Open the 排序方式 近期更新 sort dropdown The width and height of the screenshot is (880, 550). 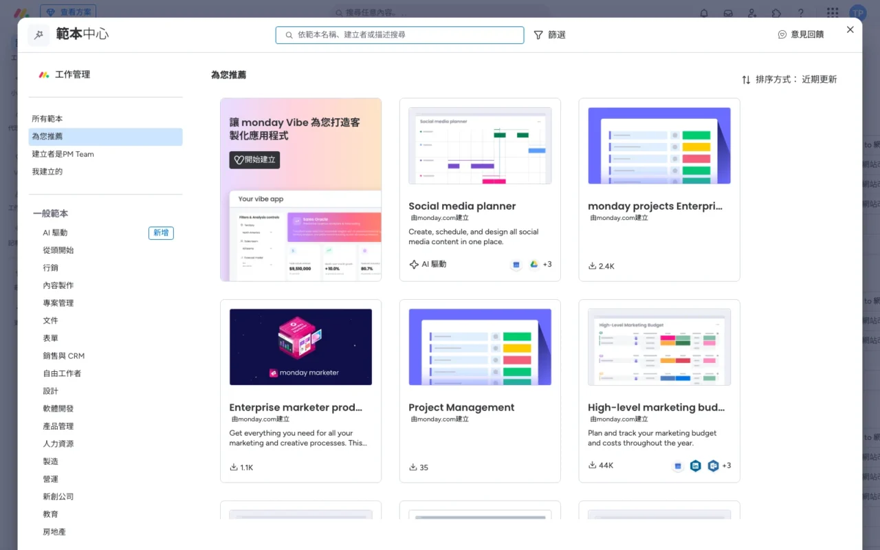pyautogui.click(x=789, y=80)
